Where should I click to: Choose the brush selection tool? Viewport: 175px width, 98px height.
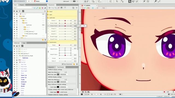point(137,1)
